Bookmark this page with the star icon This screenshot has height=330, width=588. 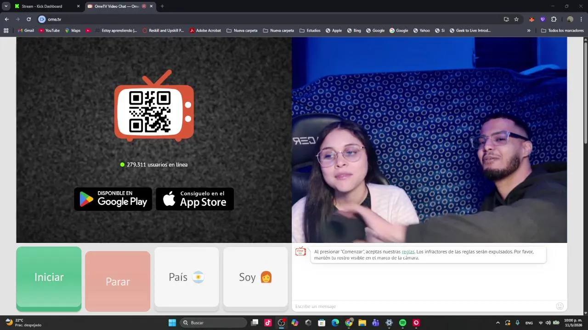click(x=516, y=19)
